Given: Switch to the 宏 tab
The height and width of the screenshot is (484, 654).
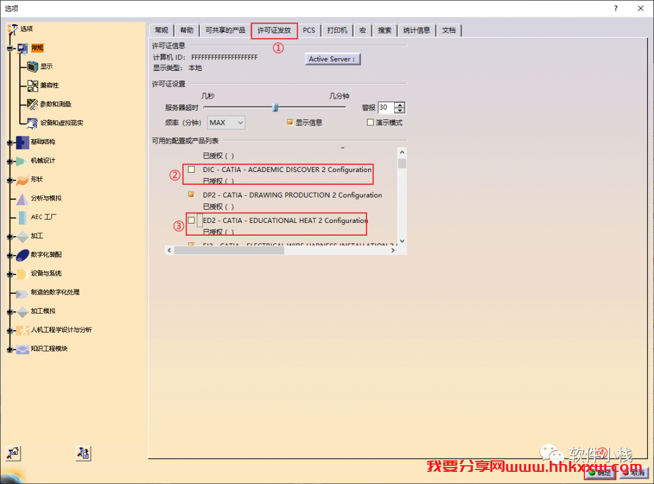Looking at the screenshot, I should 363,30.
